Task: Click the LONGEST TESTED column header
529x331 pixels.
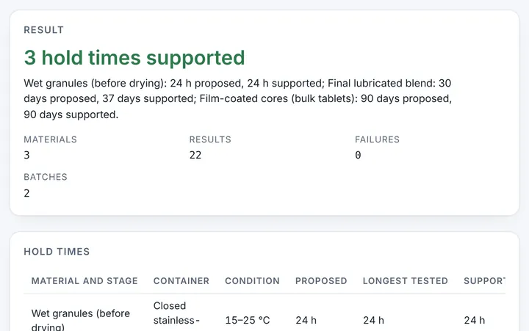Action: click(x=405, y=281)
